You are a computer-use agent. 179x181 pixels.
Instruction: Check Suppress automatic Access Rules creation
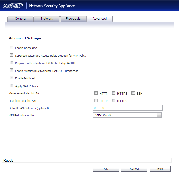tap(12, 55)
